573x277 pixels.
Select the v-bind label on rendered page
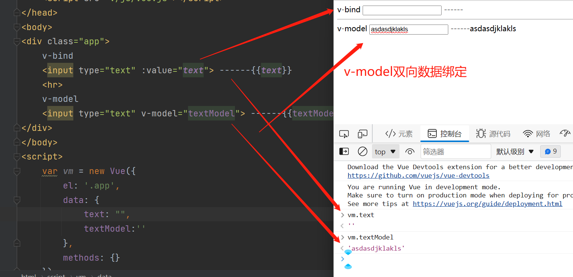coord(349,10)
